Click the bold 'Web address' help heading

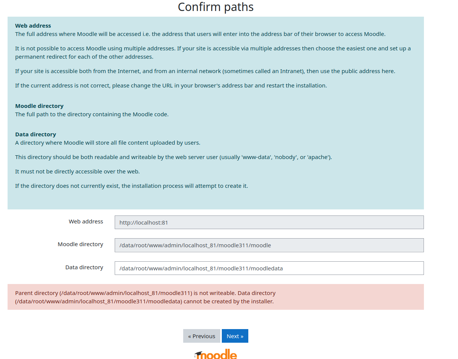[33, 26]
